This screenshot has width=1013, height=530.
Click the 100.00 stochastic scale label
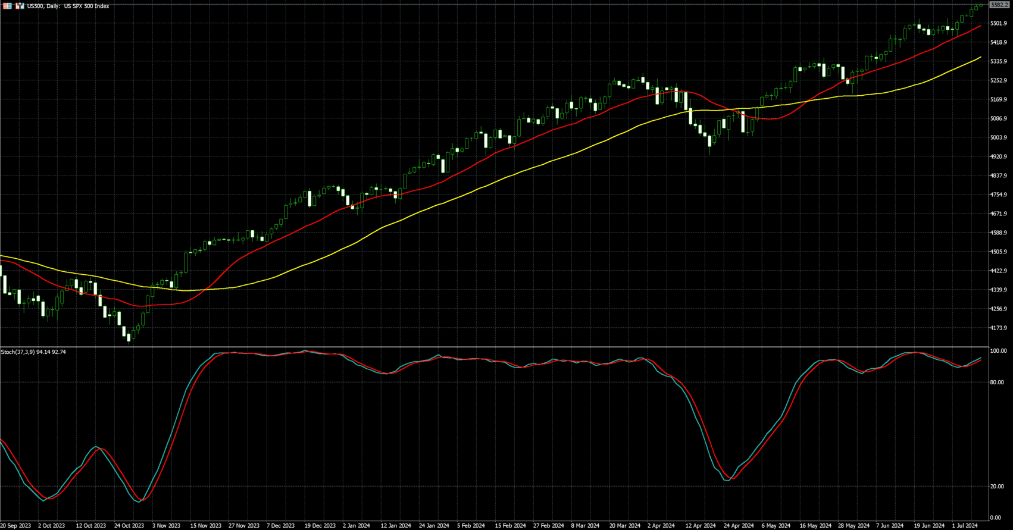998,351
